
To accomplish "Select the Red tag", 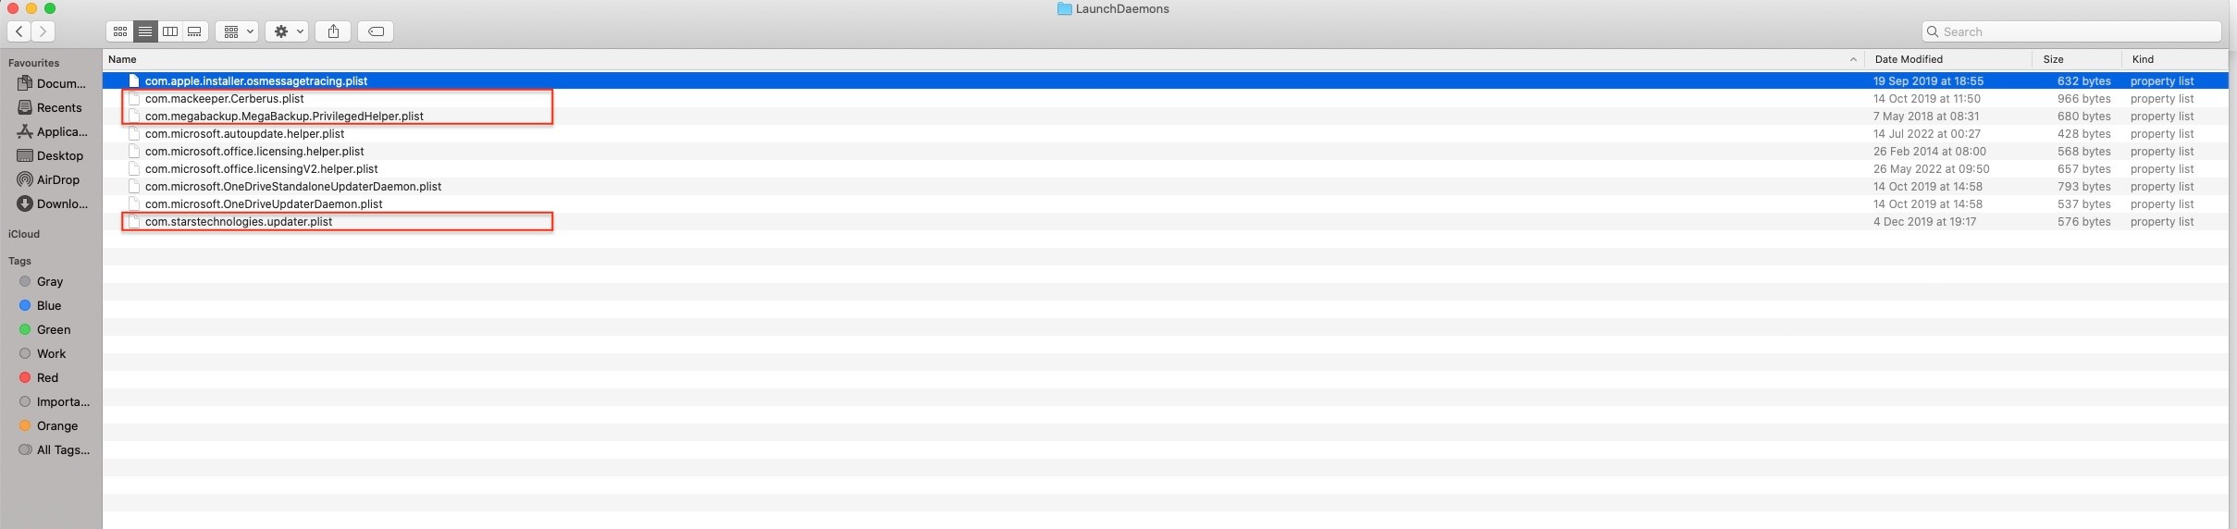I will 39,377.
